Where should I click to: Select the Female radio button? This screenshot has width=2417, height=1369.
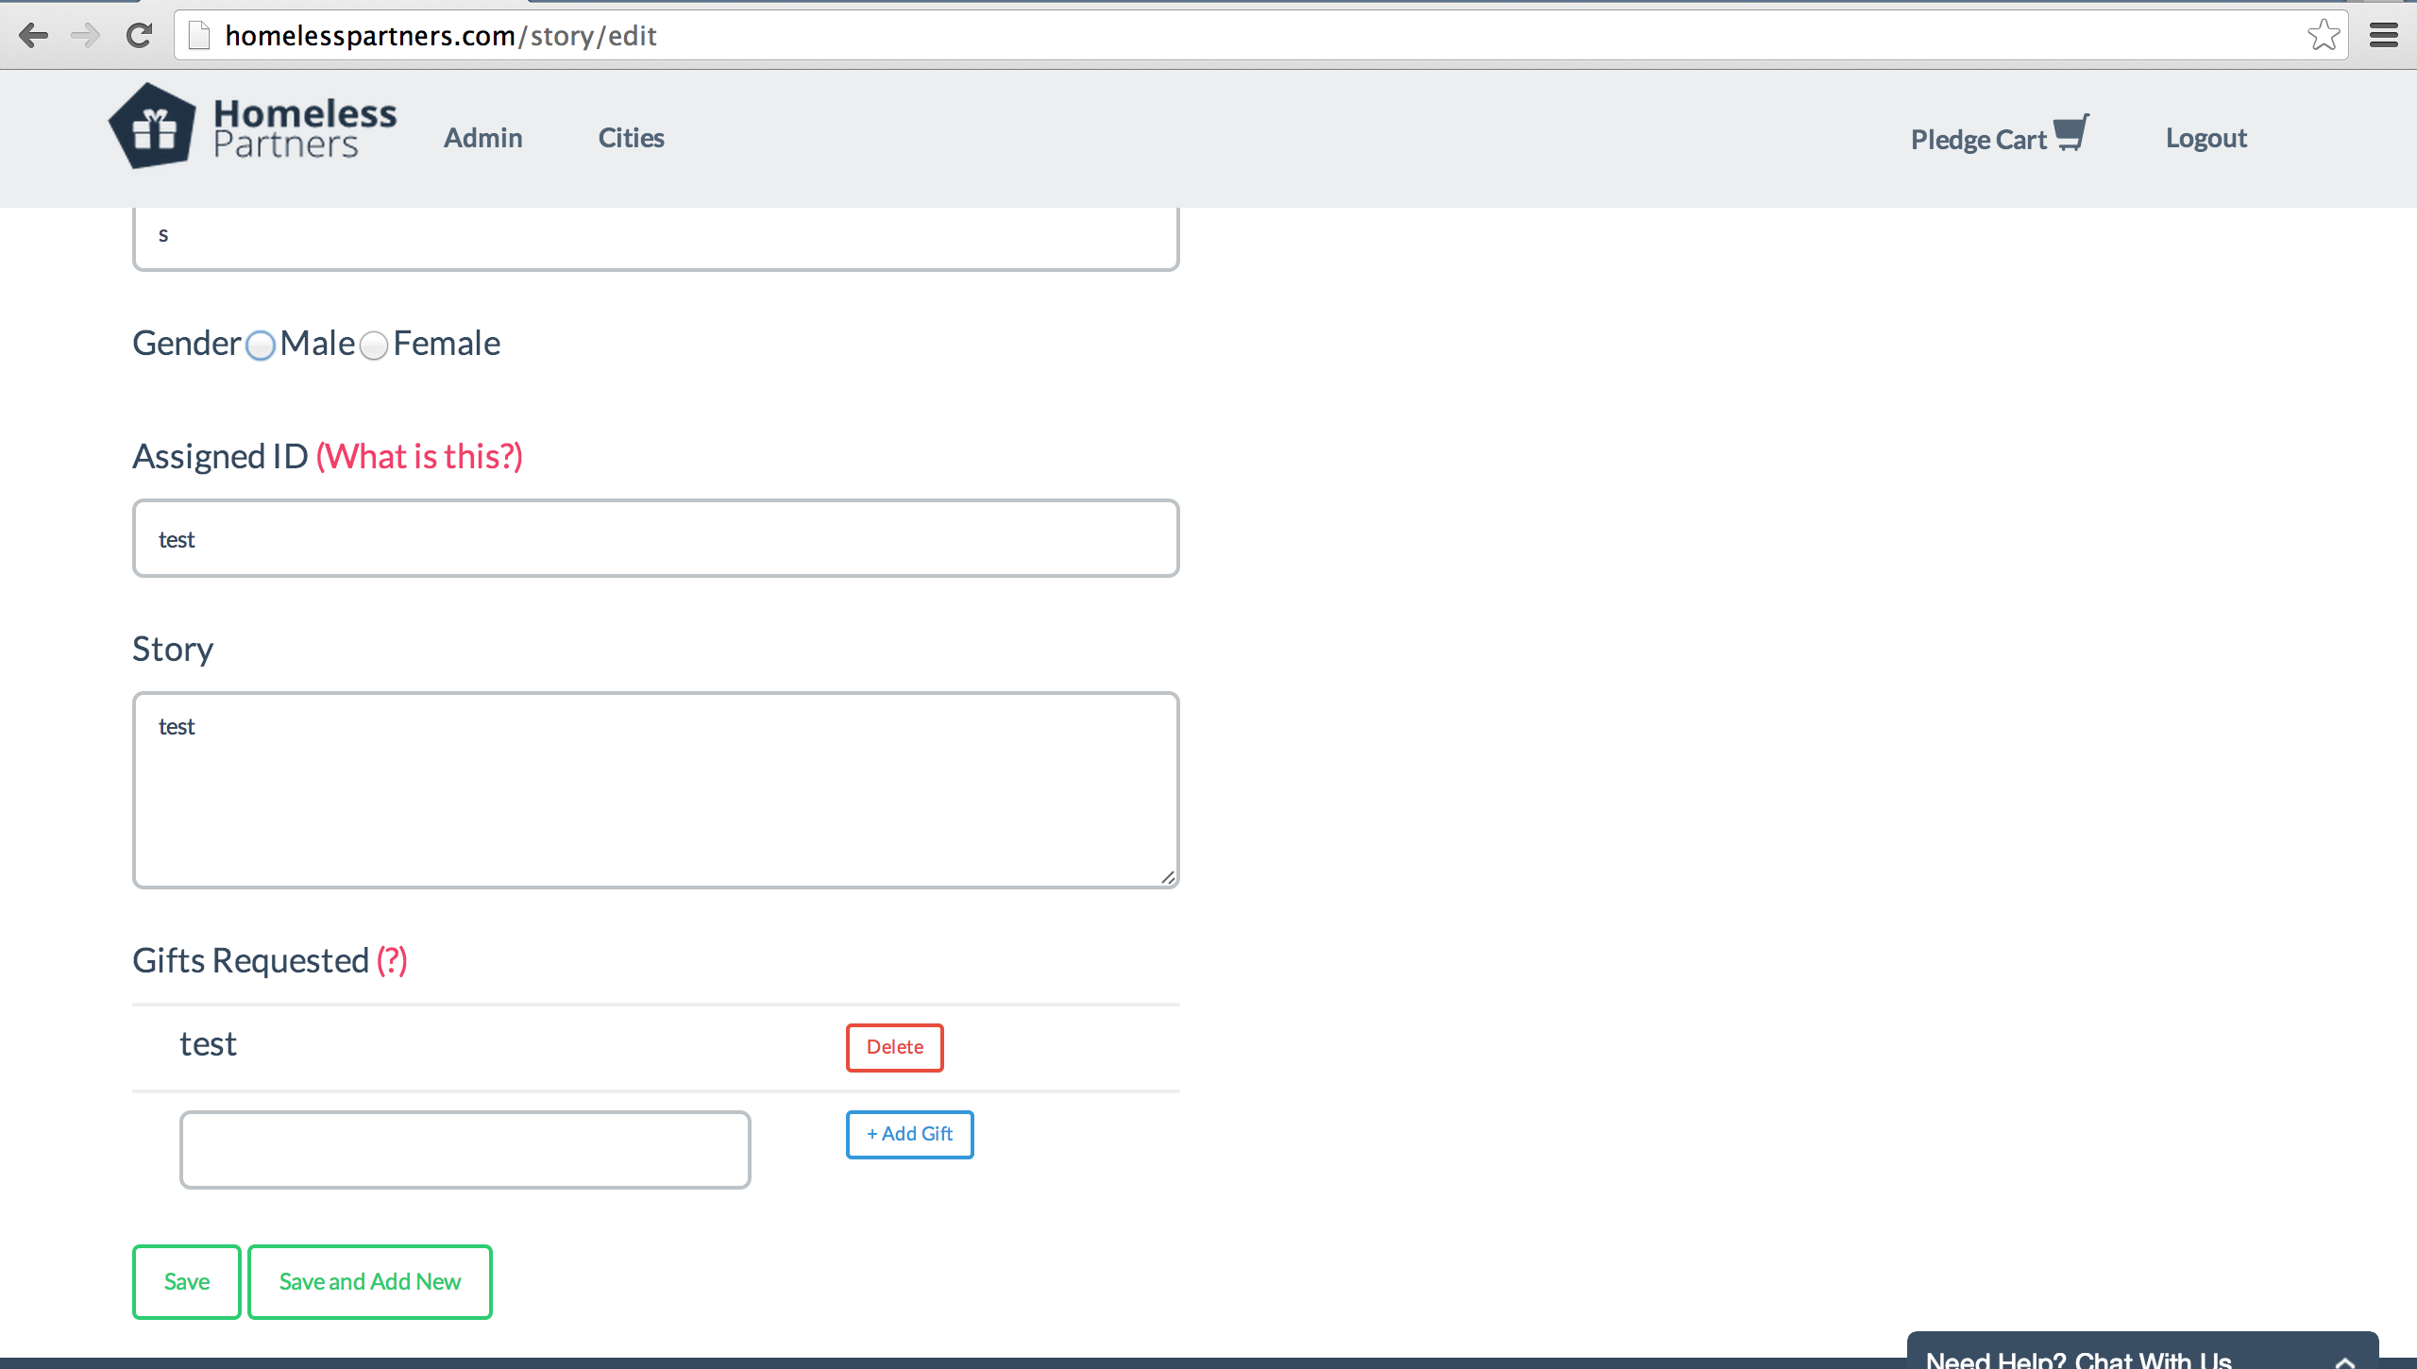[x=374, y=344]
